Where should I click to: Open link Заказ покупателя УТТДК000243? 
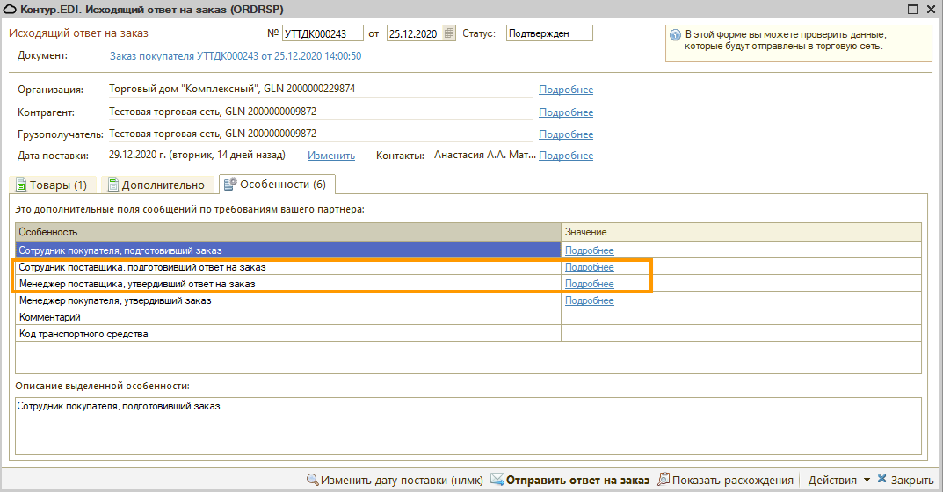[235, 56]
